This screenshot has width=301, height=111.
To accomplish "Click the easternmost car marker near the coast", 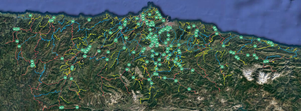I will click(272, 45).
